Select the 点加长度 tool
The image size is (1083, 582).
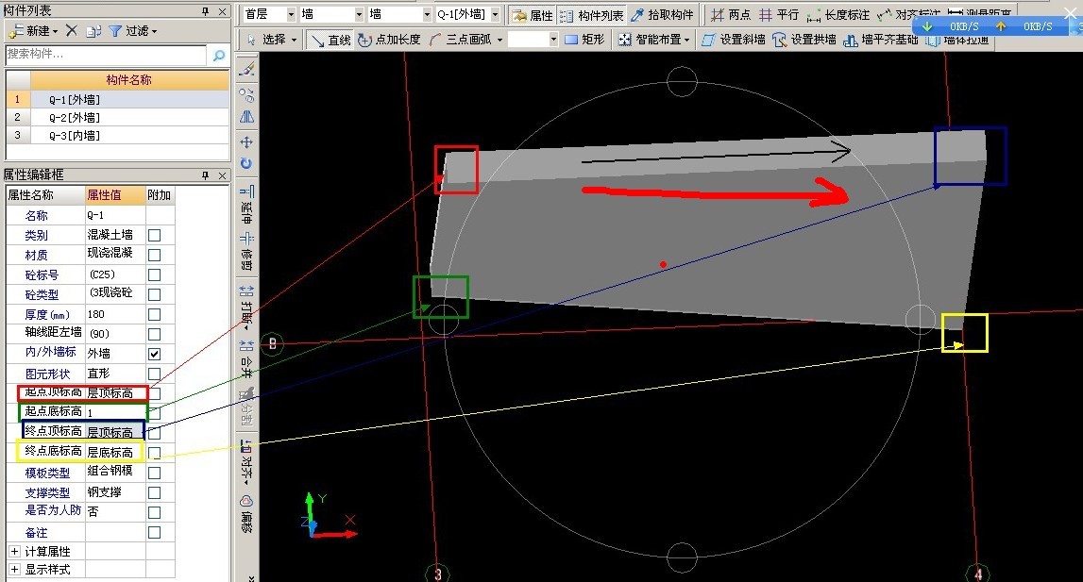389,40
